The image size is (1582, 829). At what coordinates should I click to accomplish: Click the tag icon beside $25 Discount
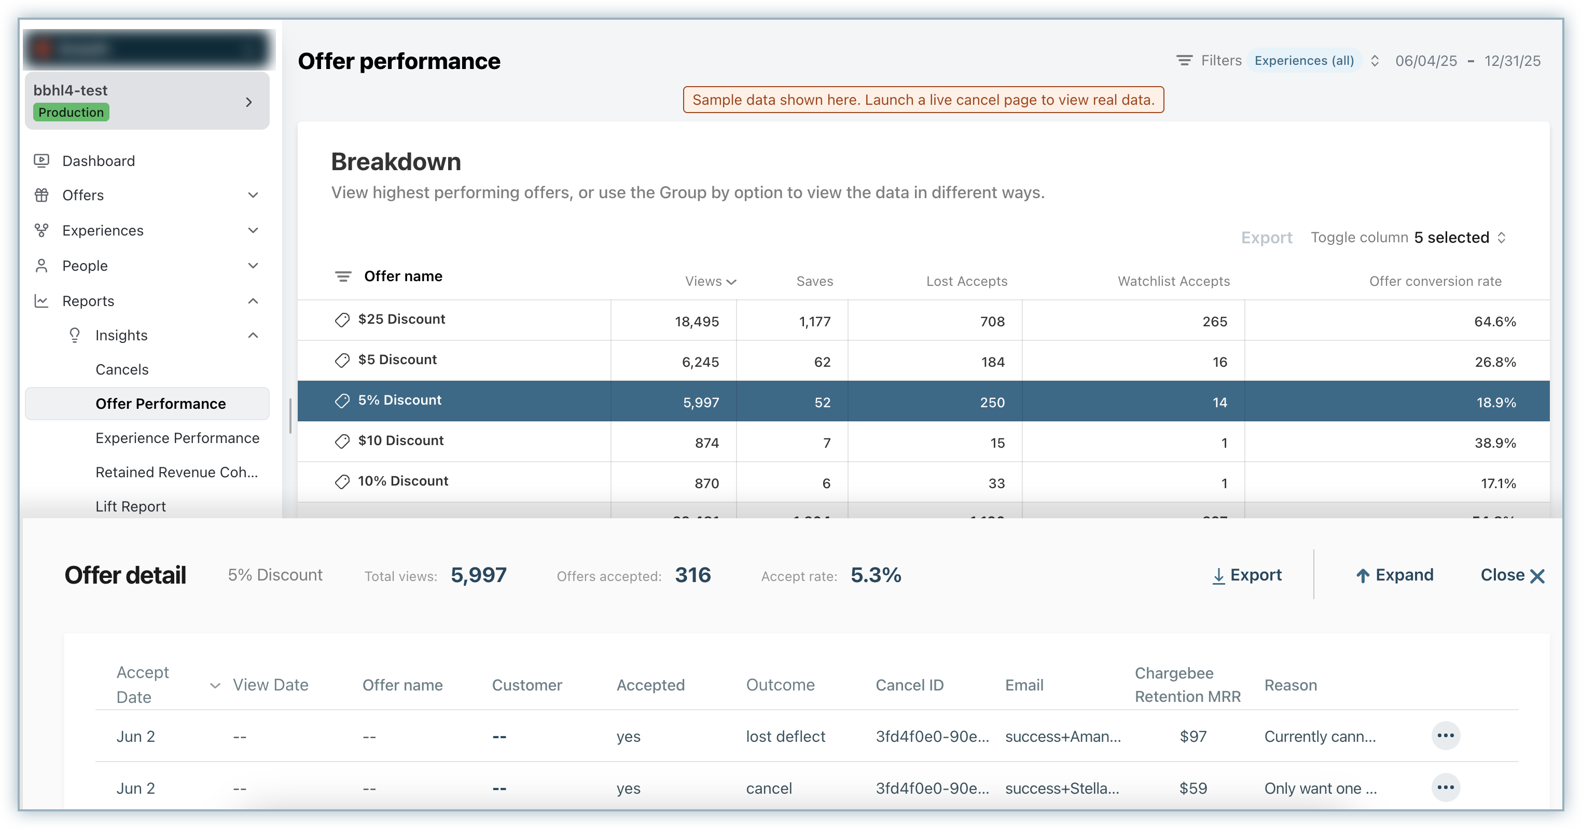coord(342,320)
